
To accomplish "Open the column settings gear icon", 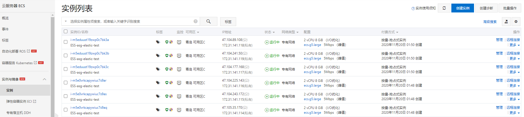I will tap(516, 22).
